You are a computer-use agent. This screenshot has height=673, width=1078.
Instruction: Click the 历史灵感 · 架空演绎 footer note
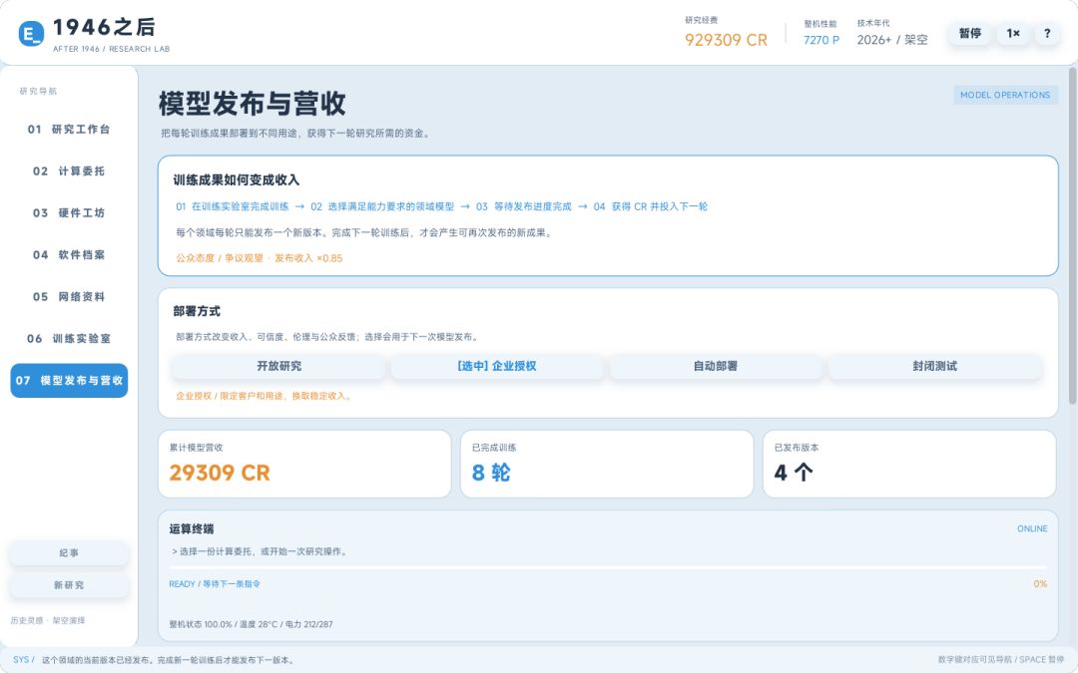pos(48,621)
